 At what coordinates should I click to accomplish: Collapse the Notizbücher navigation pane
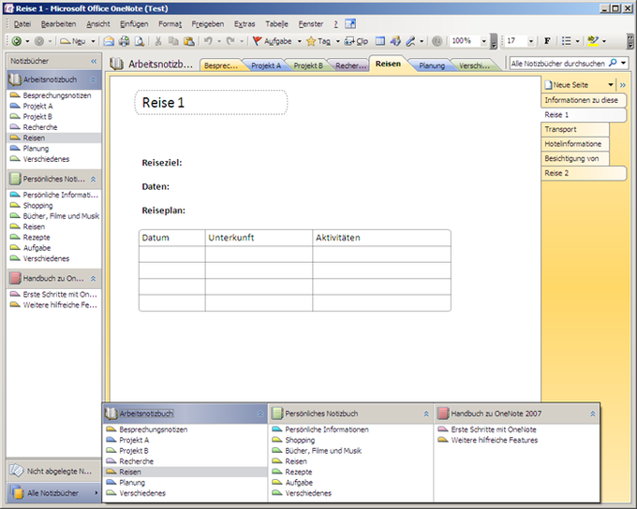coord(94,61)
